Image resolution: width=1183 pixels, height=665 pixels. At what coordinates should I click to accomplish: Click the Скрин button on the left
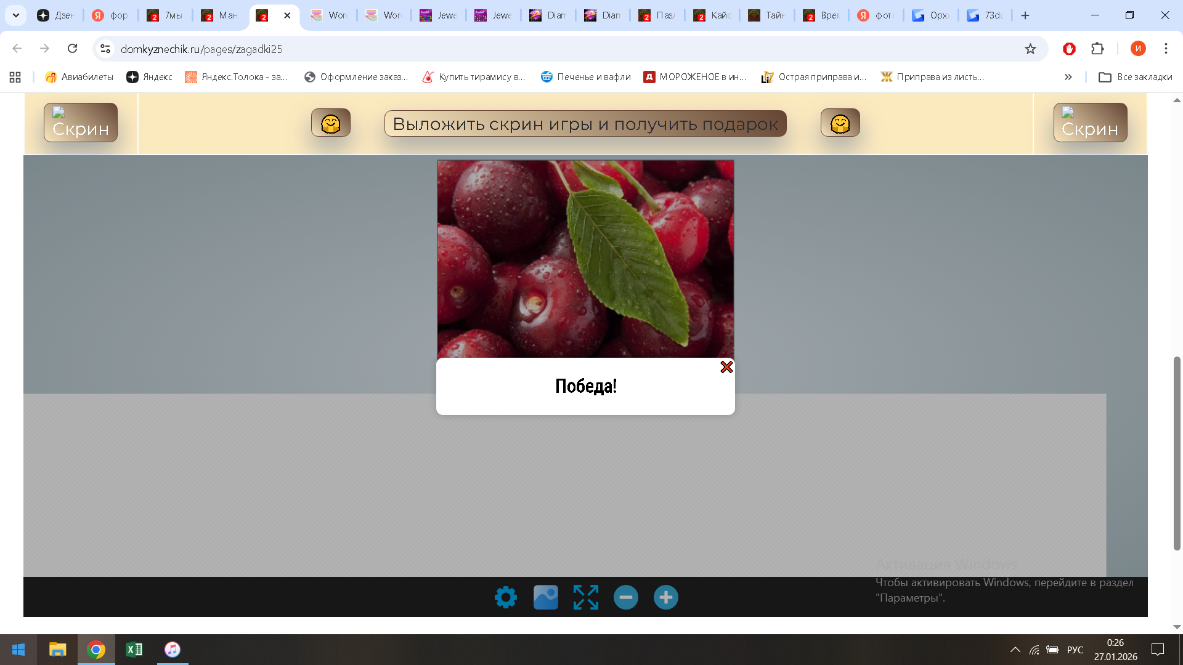(80, 123)
